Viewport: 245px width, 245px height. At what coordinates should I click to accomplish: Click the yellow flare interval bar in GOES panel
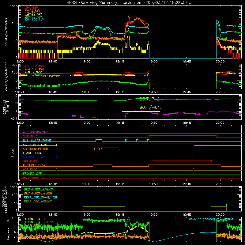(x=141, y=111)
